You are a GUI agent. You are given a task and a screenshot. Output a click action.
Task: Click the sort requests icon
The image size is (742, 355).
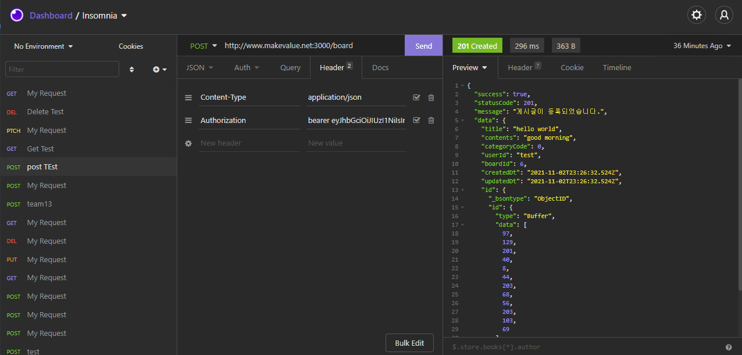[x=131, y=69]
